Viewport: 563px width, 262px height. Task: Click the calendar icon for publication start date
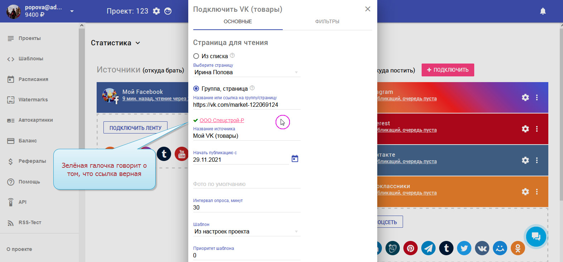tap(295, 159)
